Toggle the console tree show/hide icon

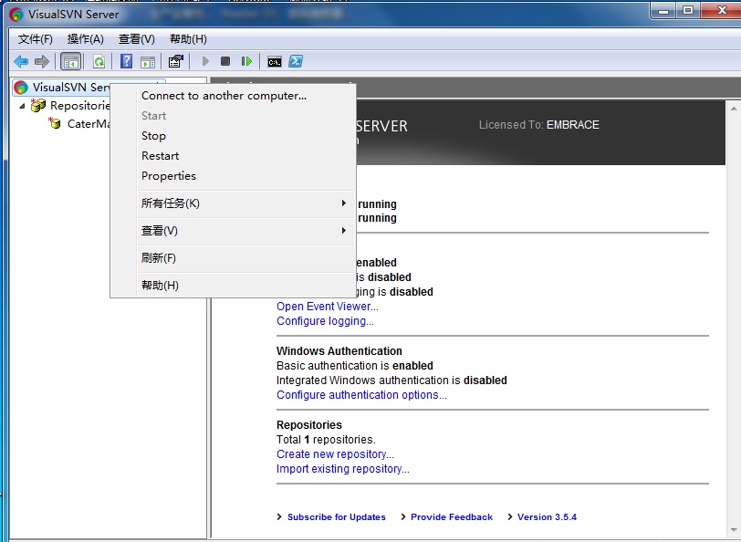pyautogui.click(x=71, y=61)
